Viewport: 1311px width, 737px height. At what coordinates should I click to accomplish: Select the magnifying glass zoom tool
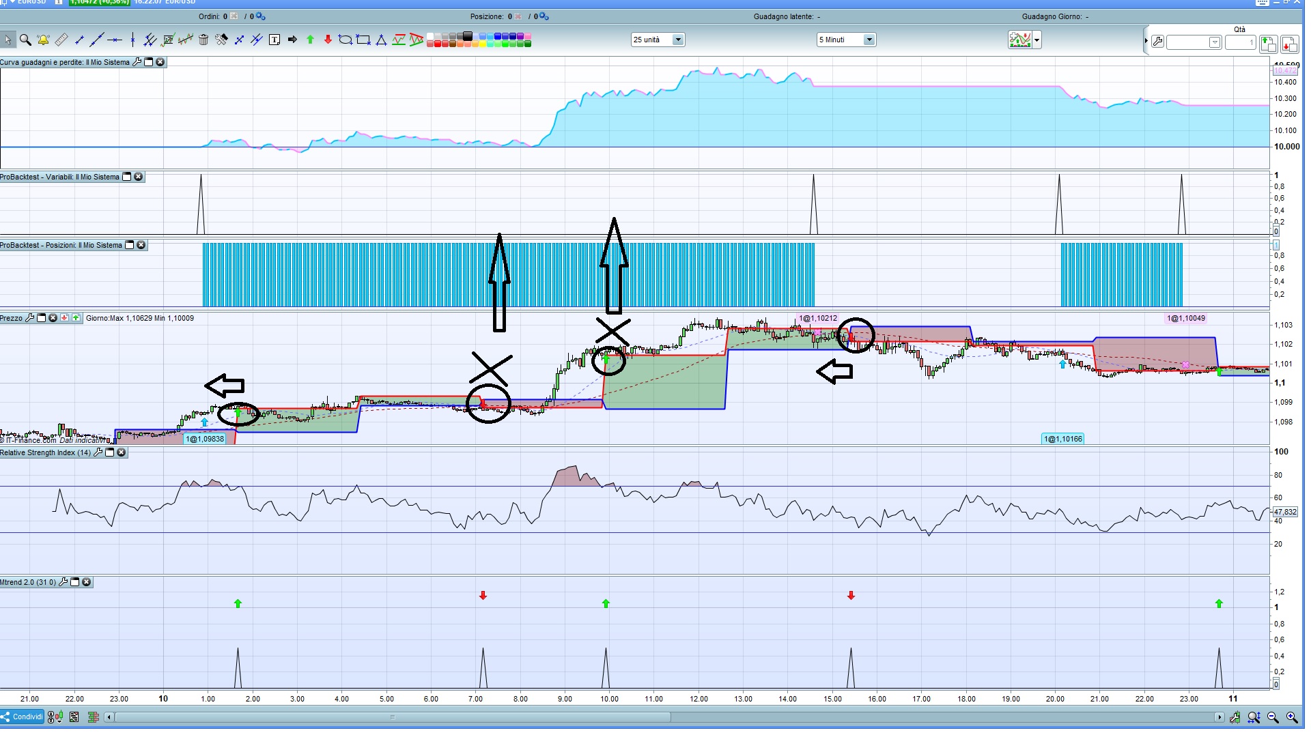pyautogui.click(x=25, y=40)
